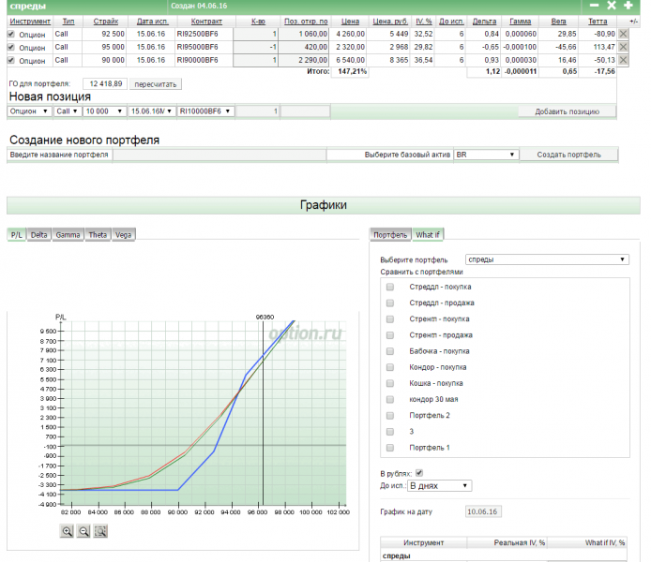
Task: Click the reset zoom icon below the chart
Action: 100,531
